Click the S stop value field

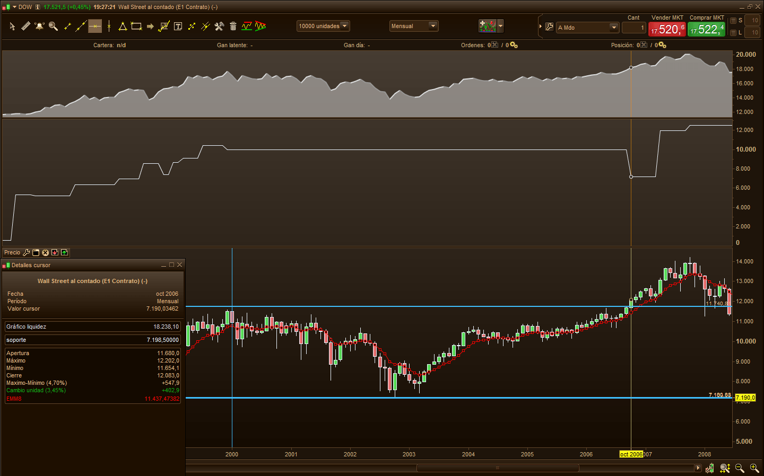pos(752,21)
